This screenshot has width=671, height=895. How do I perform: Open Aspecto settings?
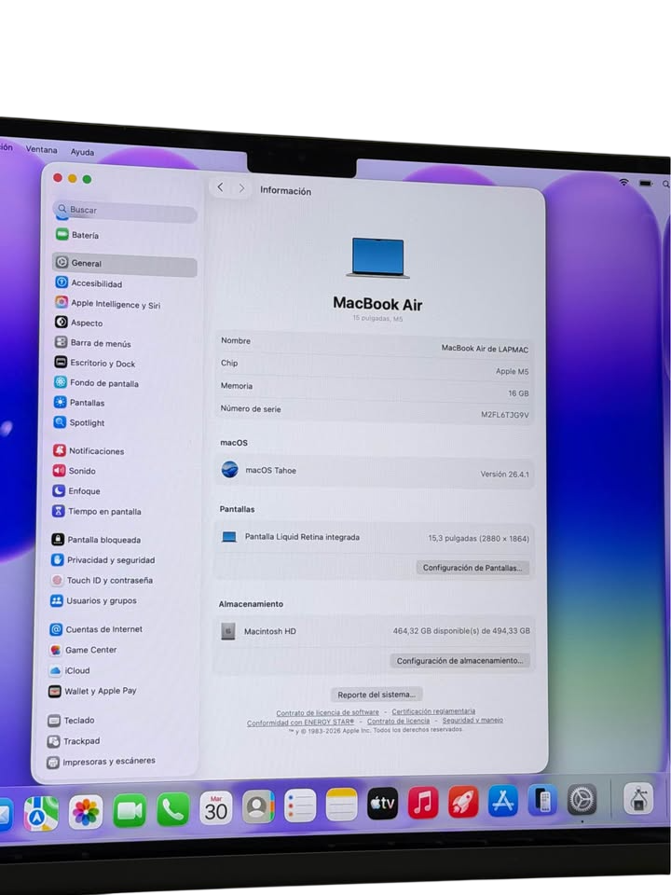tap(78, 324)
